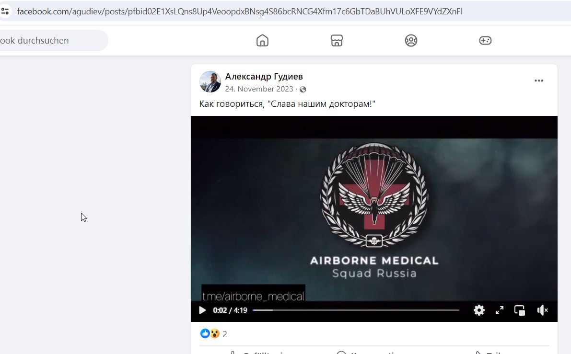Open the reactions count "2"
Image resolution: width=571 pixels, height=354 pixels.
[x=225, y=334]
